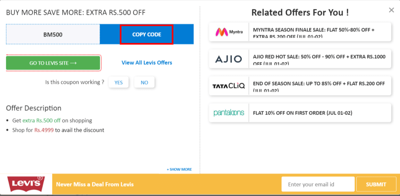400x196 pixels.
Task: Open the Myntra Season Finale Sale offer
Action: 319,32
